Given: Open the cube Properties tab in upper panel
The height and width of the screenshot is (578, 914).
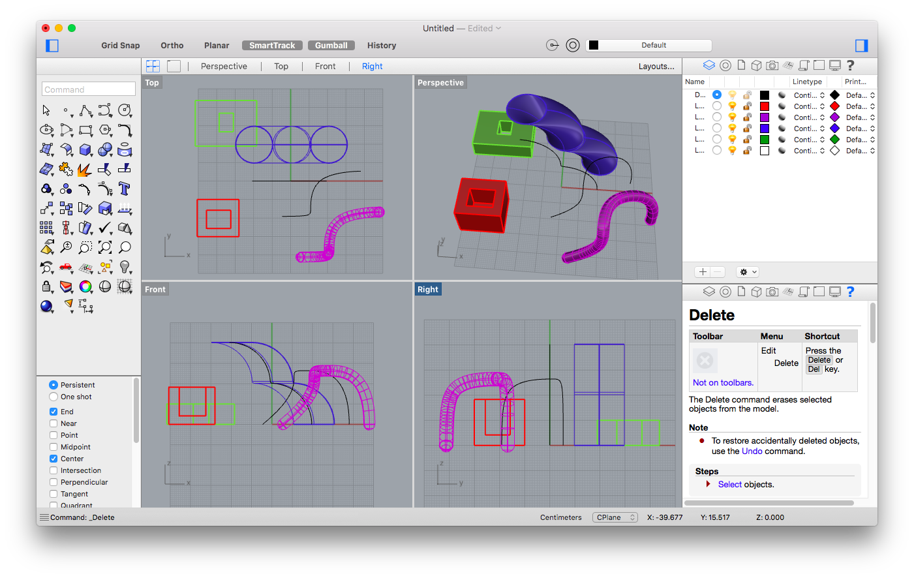Looking at the screenshot, I should coord(756,65).
